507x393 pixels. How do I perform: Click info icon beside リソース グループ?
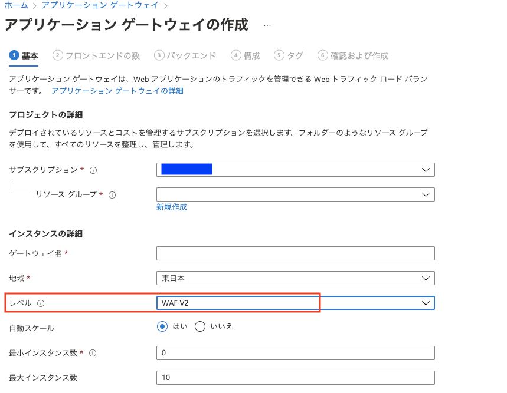coord(112,195)
